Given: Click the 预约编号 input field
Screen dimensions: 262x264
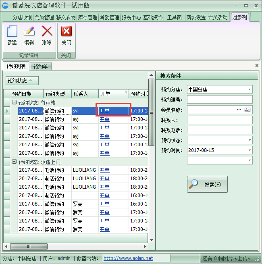Looking at the screenshot, I should tap(220, 100).
